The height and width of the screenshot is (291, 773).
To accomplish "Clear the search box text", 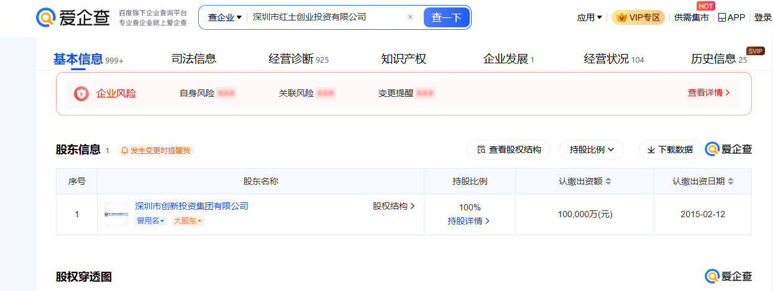I will point(410,17).
